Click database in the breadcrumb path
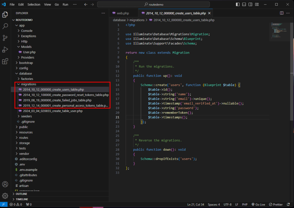 119,20
